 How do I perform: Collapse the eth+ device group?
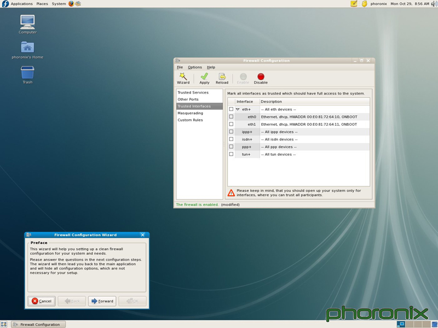[x=238, y=109]
